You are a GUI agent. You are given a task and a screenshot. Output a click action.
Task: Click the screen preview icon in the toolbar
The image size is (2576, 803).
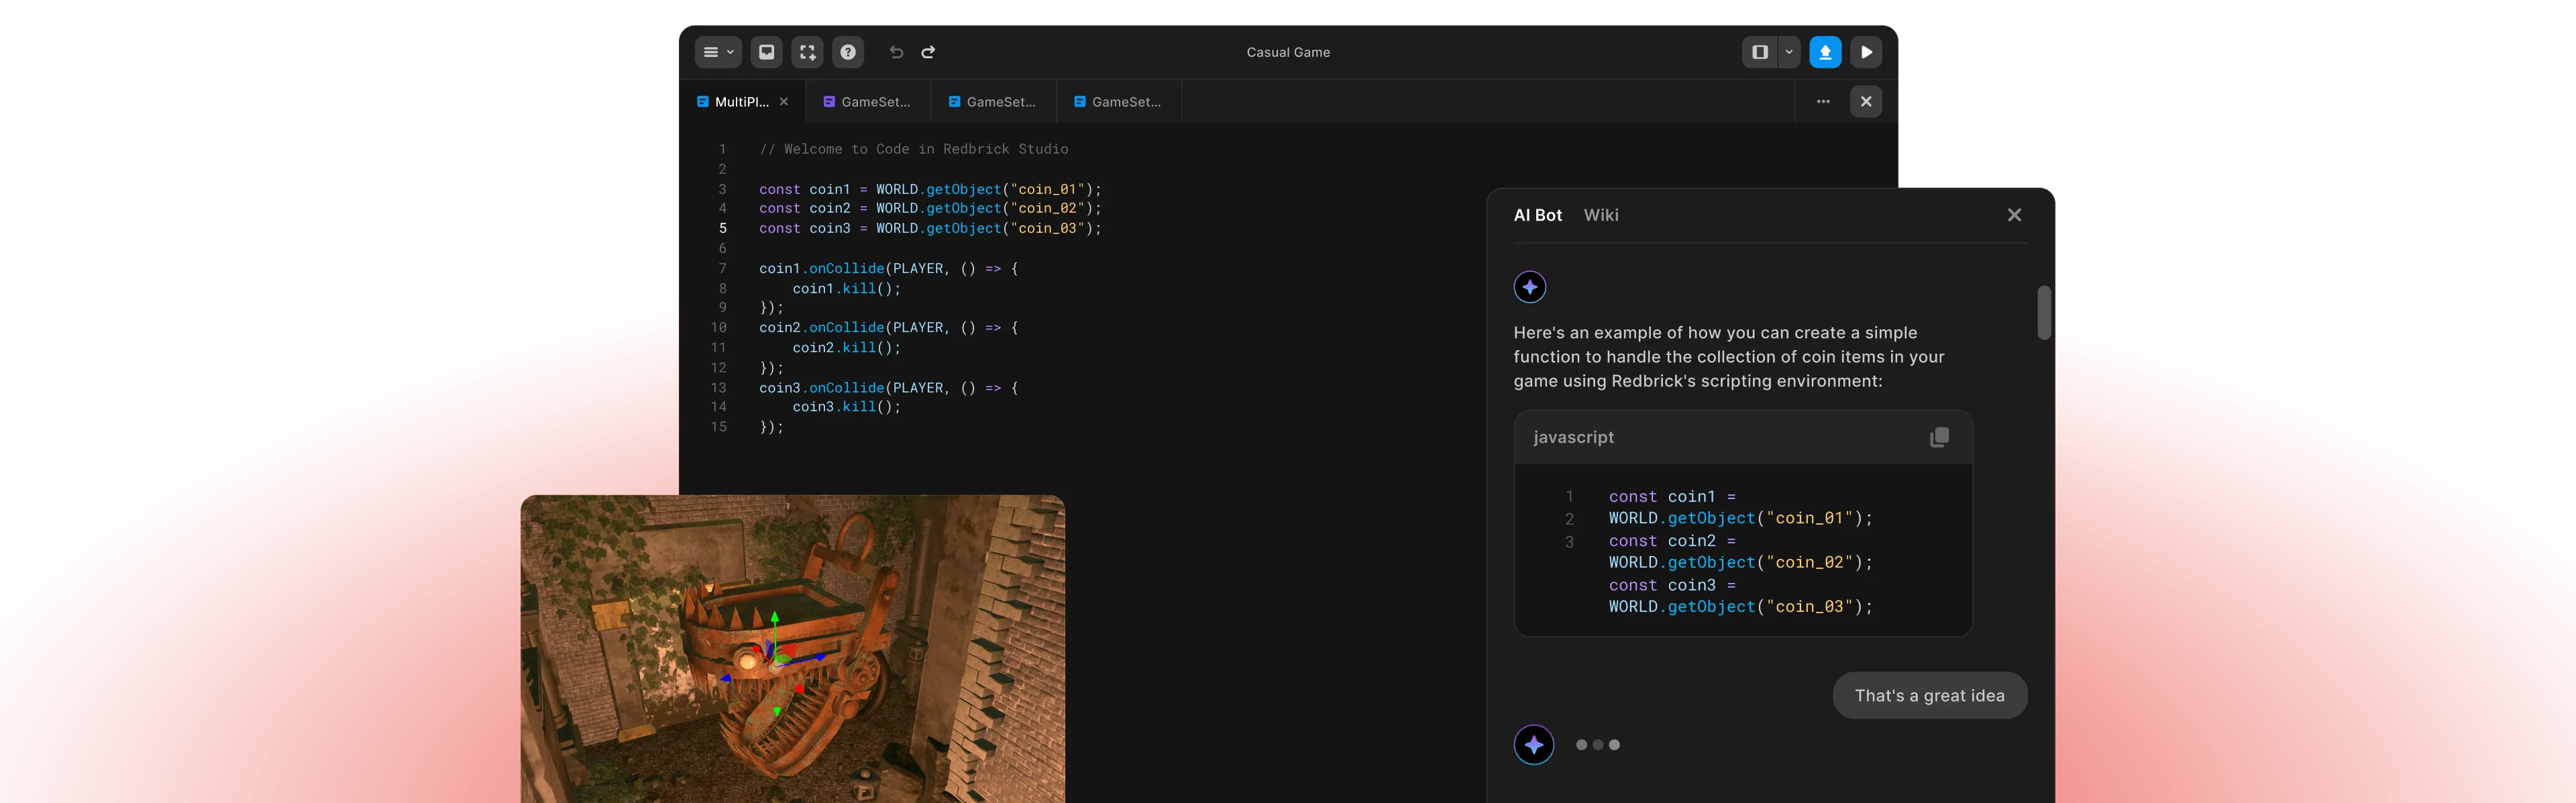coord(767,52)
